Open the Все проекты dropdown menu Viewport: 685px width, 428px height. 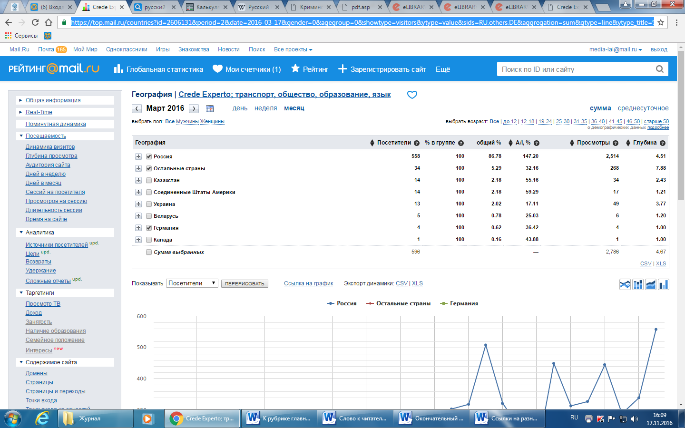(x=293, y=49)
